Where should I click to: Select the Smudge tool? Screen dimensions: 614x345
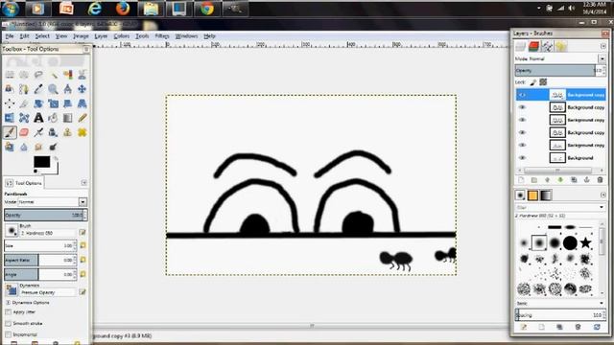(x=38, y=147)
